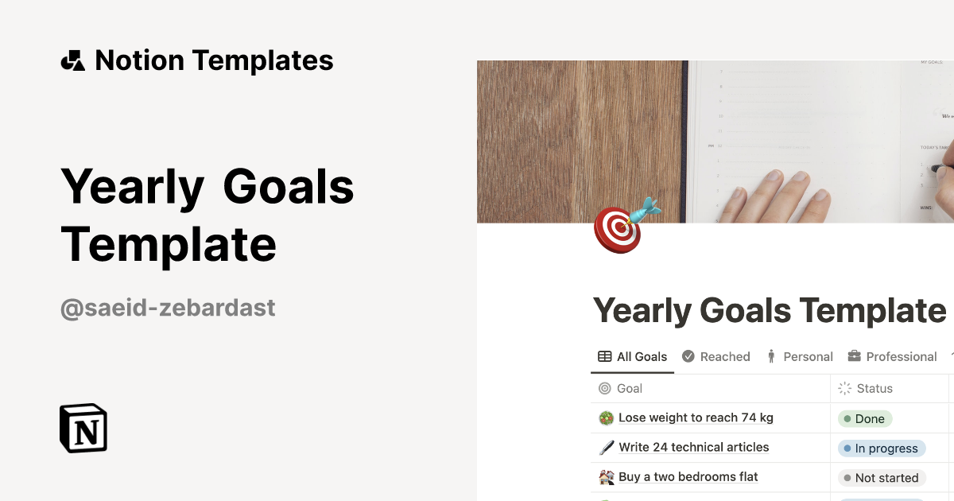Click the pen emoji beside Write articles goal

click(606, 448)
